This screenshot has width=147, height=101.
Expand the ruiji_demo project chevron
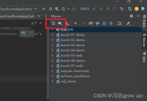point(52,81)
